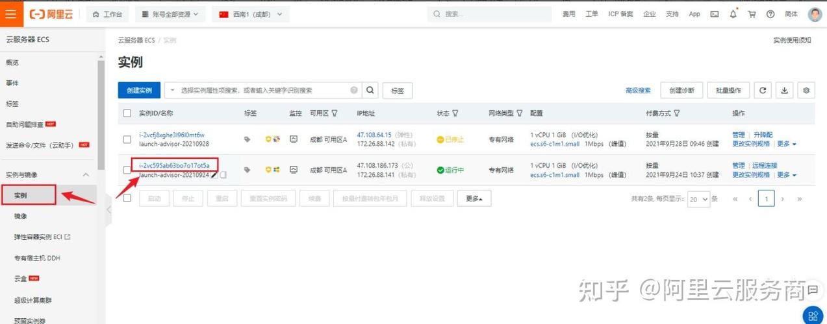This screenshot has width=827, height=324.
Task: Click the 创建诊断 button
Action: coord(681,91)
